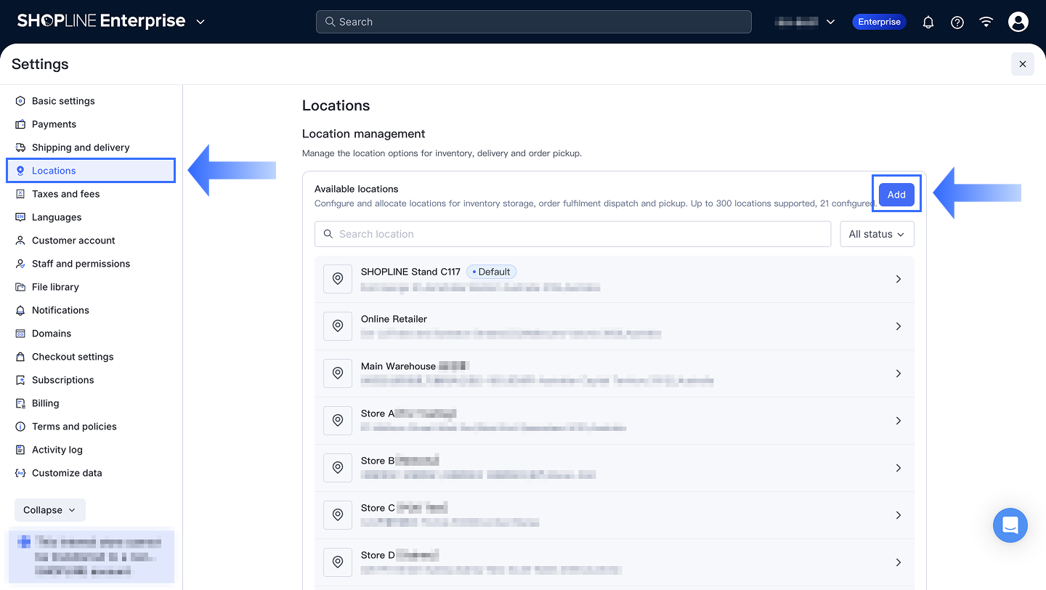This screenshot has width=1046, height=590.
Task: Open Store C details chevron
Action: [899, 515]
